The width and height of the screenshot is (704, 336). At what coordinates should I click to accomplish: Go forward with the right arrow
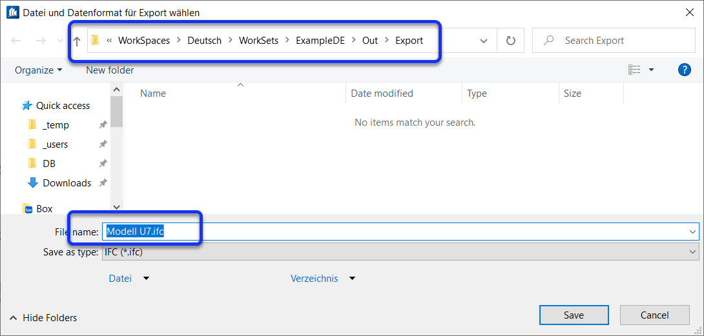pyautogui.click(x=41, y=41)
